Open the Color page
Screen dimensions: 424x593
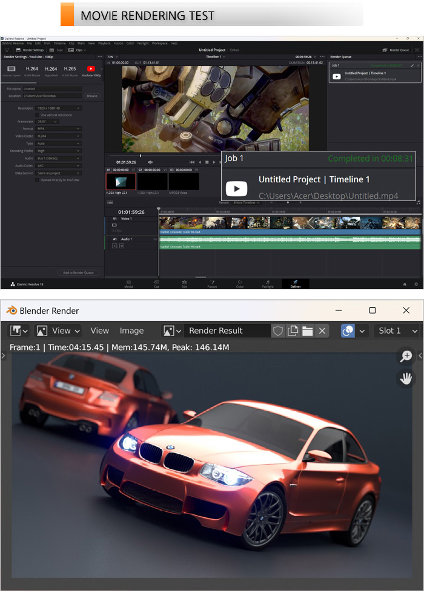pos(240,284)
